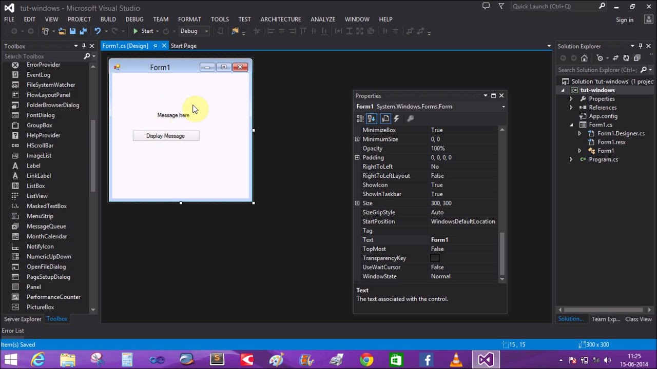Screen dimensions: 657x369
Task: Click the Start debugging button
Action: 143,31
